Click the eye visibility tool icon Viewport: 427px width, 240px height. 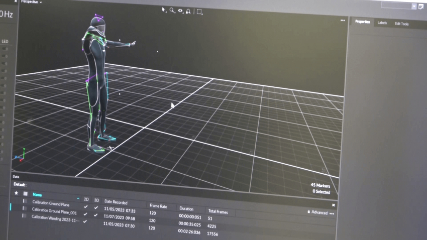pos(180,11)
